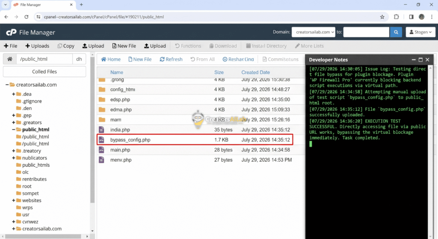Click the config_html folder icon
The height and width of the screenshot is (239, 438).
click(x=102, y=89)
